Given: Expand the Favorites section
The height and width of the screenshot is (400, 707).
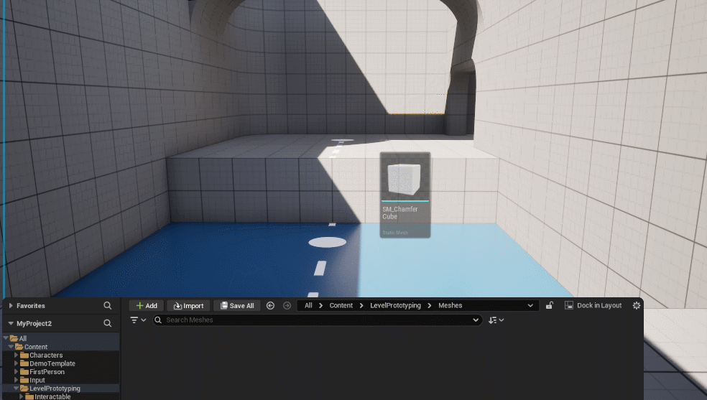Looking at the screenshot, I should [11, 306].
